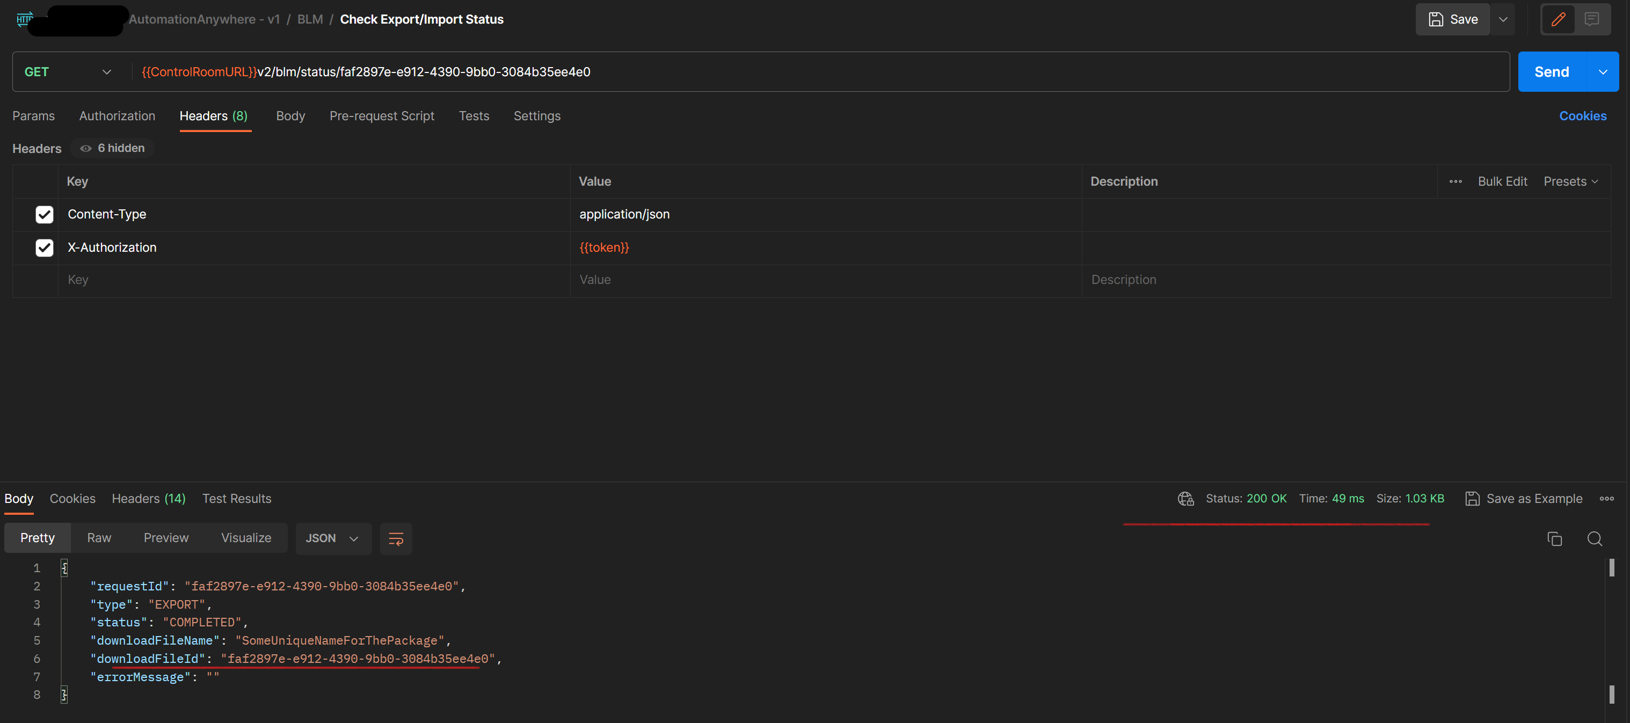
Task: Click the Save floppy disk button
Action: pos(1453,19)
